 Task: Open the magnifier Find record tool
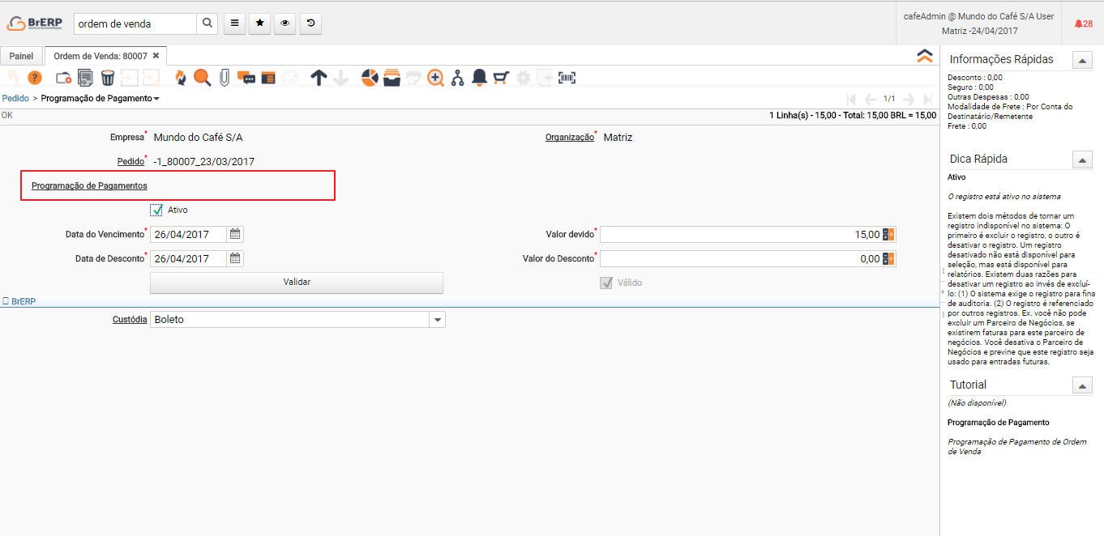tap(202, 78)
